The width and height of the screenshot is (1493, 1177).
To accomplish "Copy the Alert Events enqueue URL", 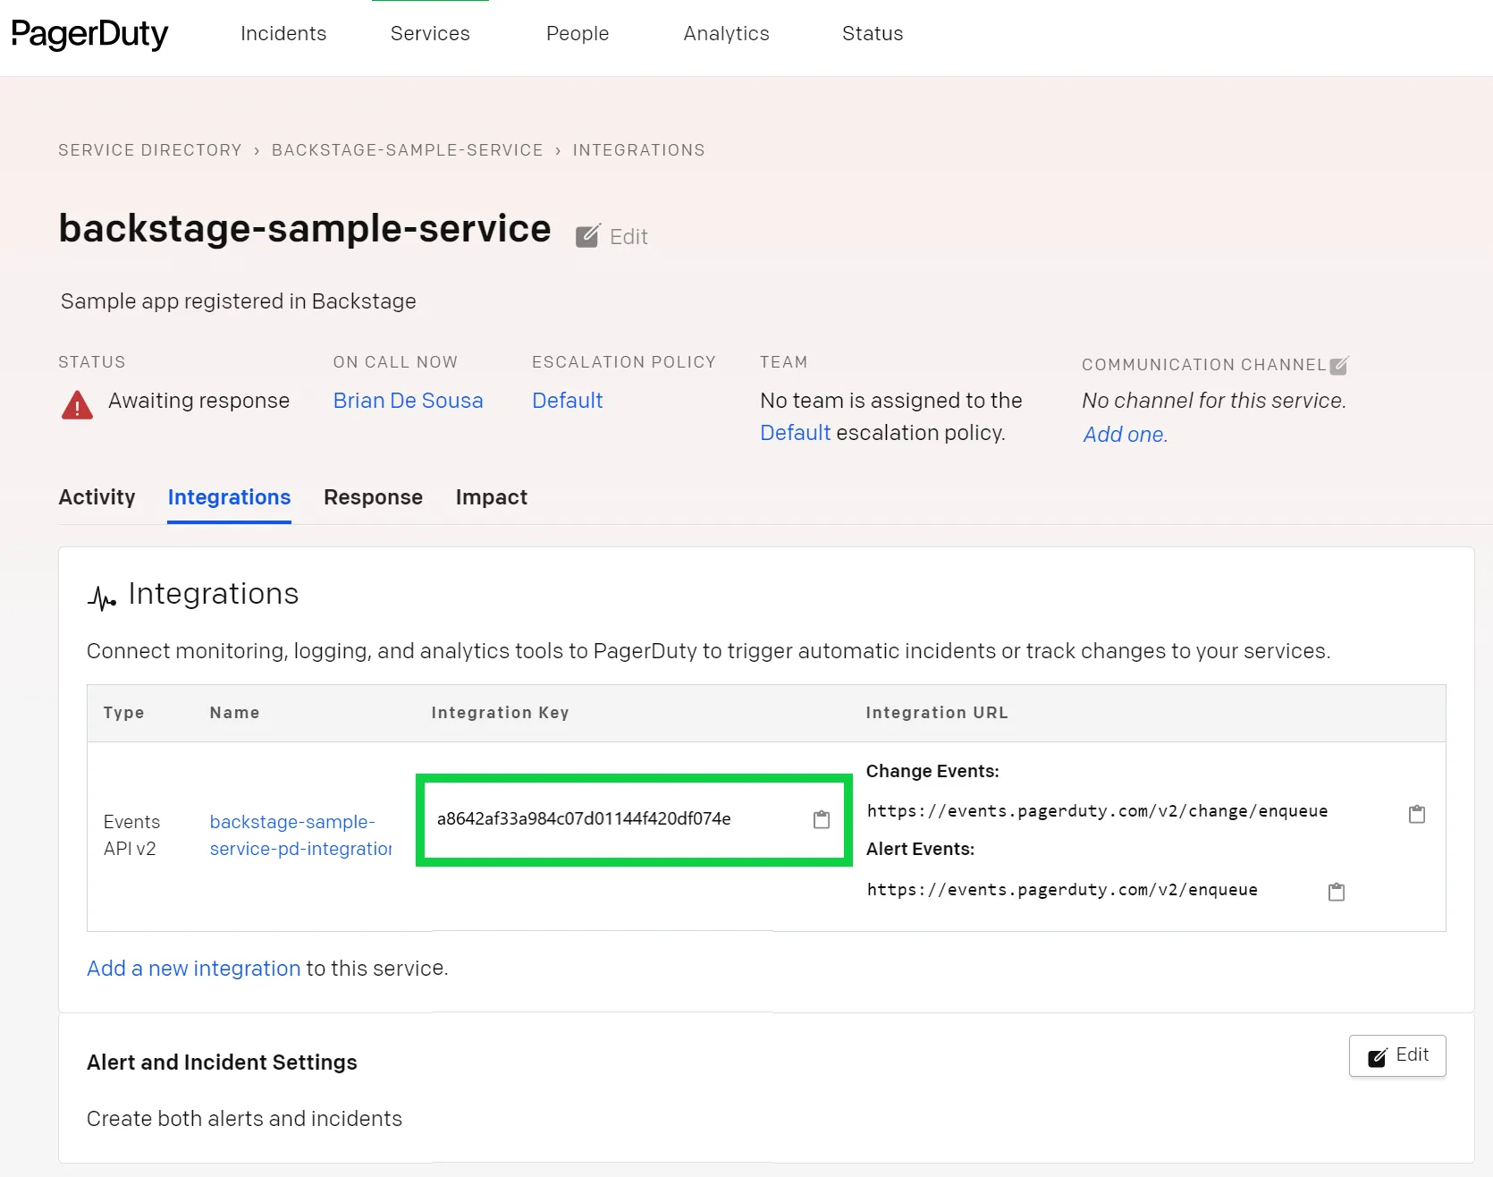I will (x=1336, y=892).
